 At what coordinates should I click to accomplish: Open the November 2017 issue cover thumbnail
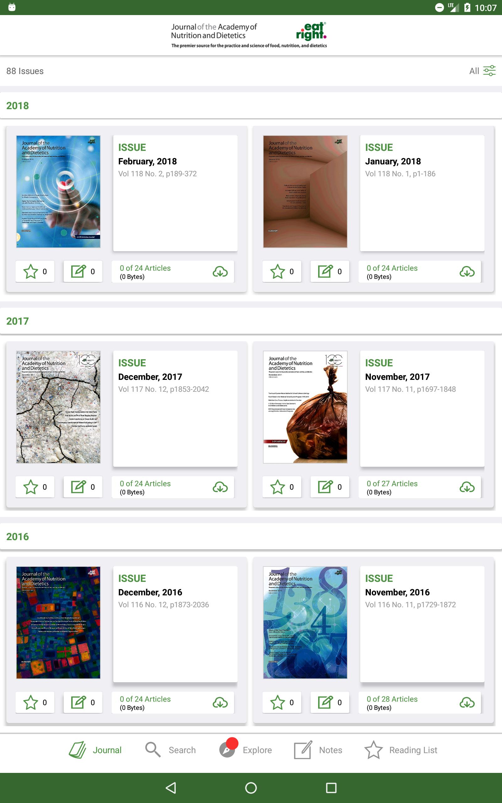(305, 407)
